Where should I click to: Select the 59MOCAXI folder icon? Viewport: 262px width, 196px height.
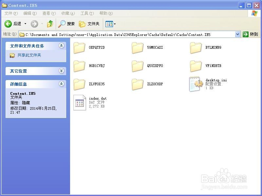tap(138, 48)
